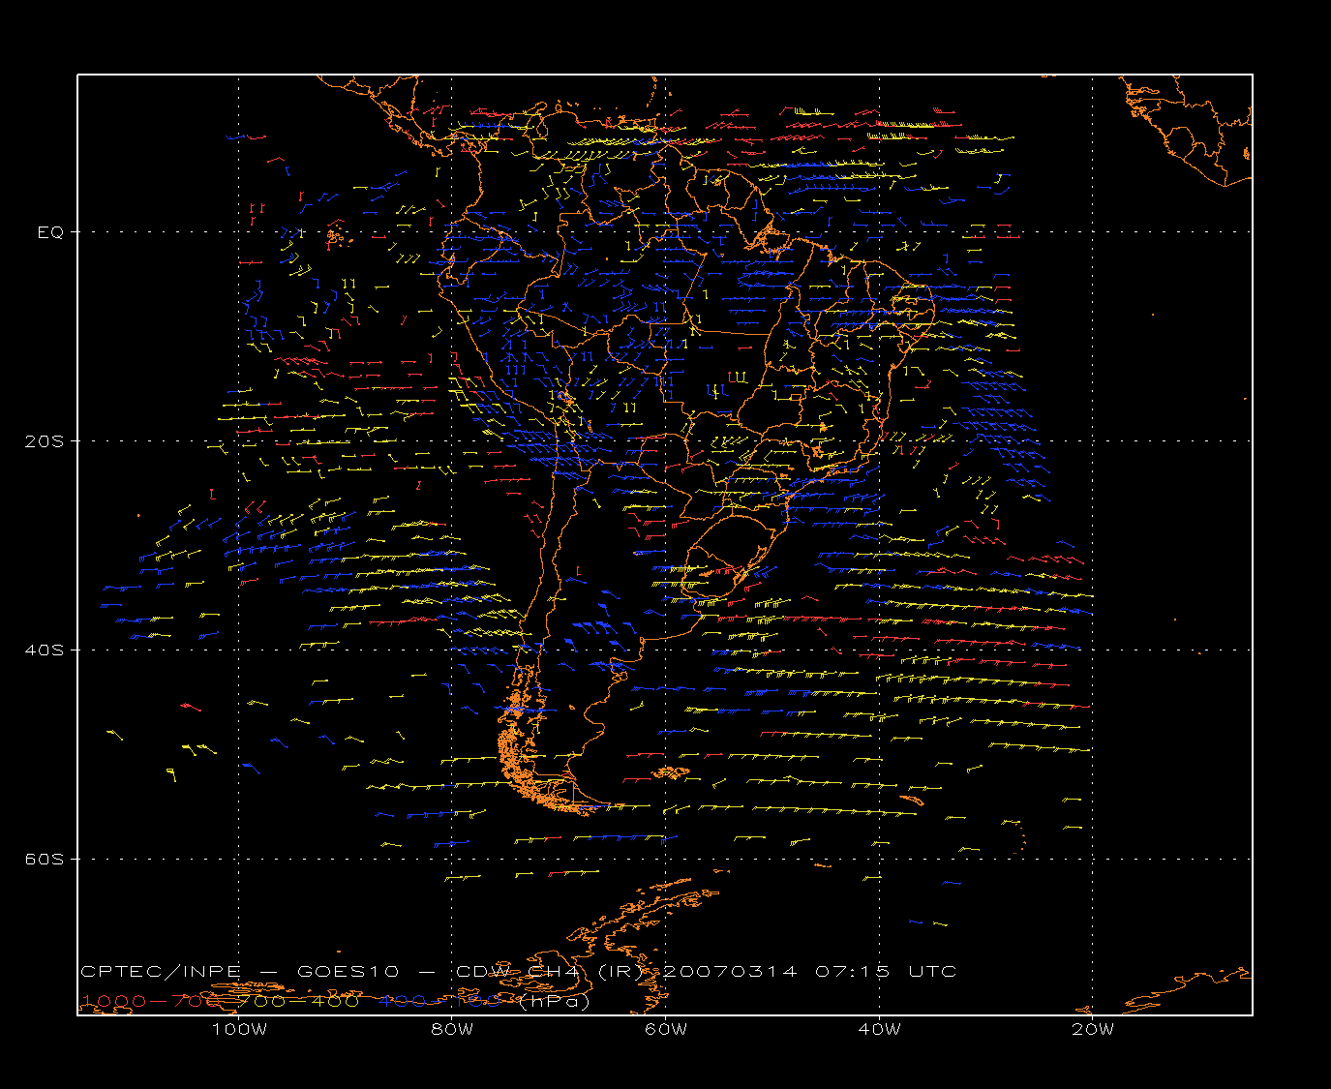
Task: Click the 80W longitude label
Action: [x=453, y=1029]
